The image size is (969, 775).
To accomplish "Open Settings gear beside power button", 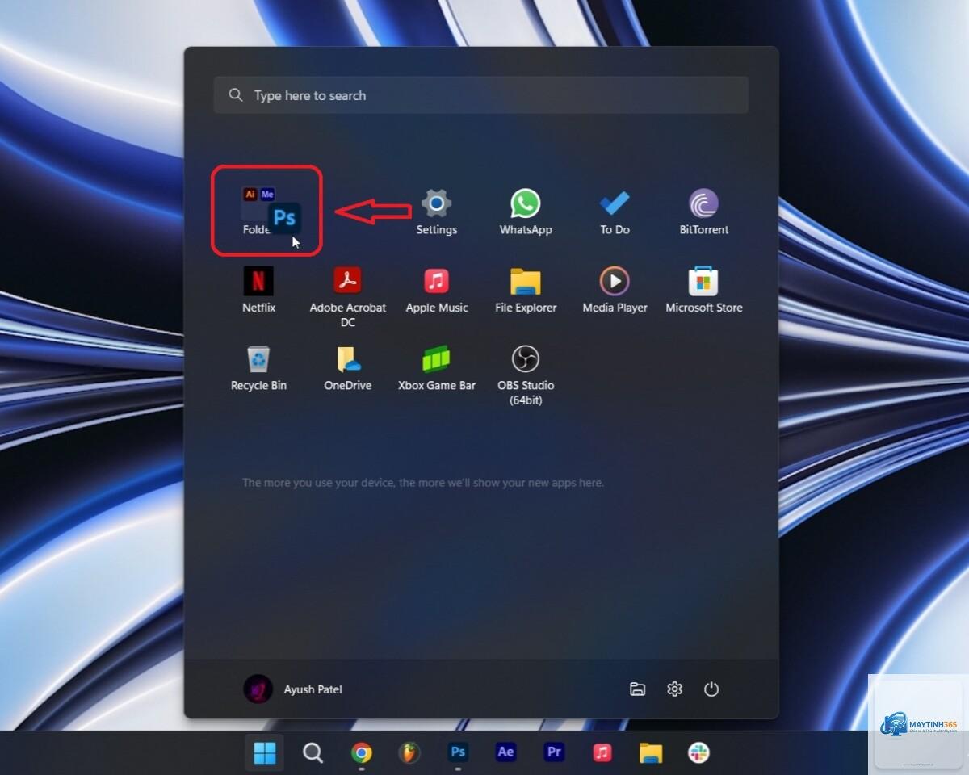I will 674,689.
